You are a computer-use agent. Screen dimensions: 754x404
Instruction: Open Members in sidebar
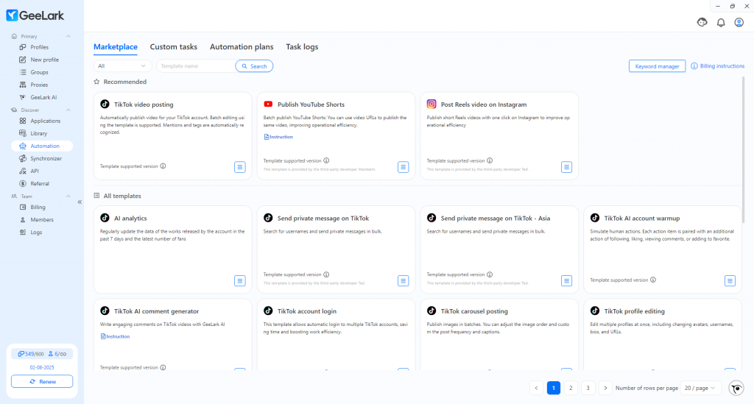tap(42, 219)
